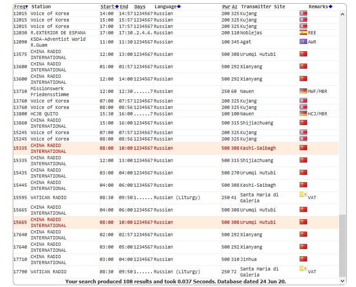Click the China flag in the 13600 01:00 row
Screen dimensions: 356x287
(303, 66)
